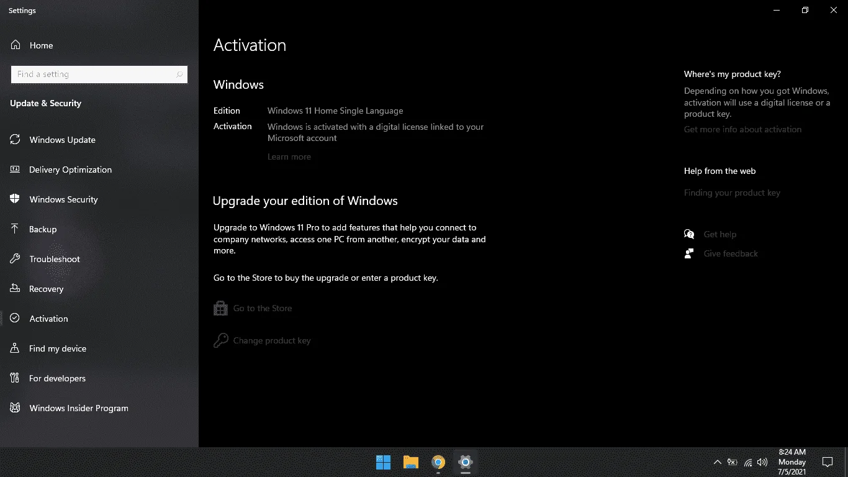Image resolution: width=848 pixels, height=477 pixels.
Task: Click the Activation page title
Action: (x=250, y=45)
